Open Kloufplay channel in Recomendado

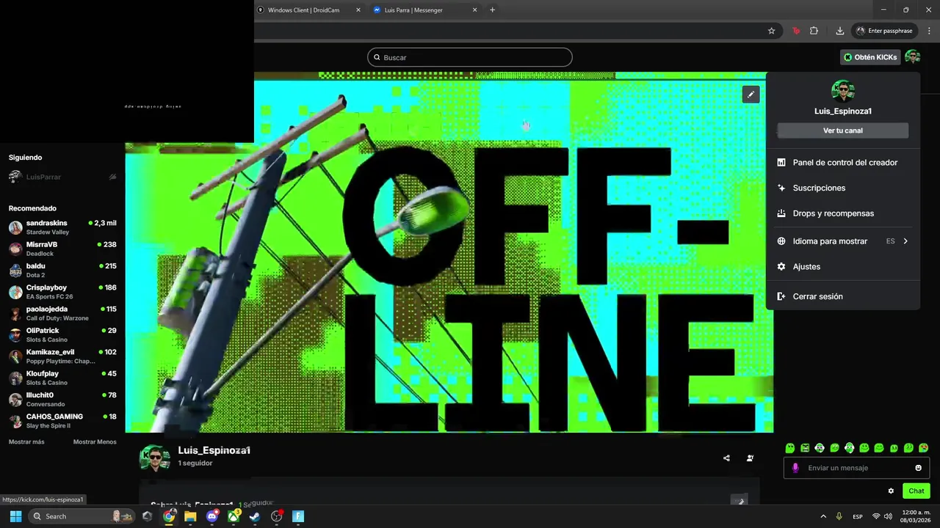point(62,378)
